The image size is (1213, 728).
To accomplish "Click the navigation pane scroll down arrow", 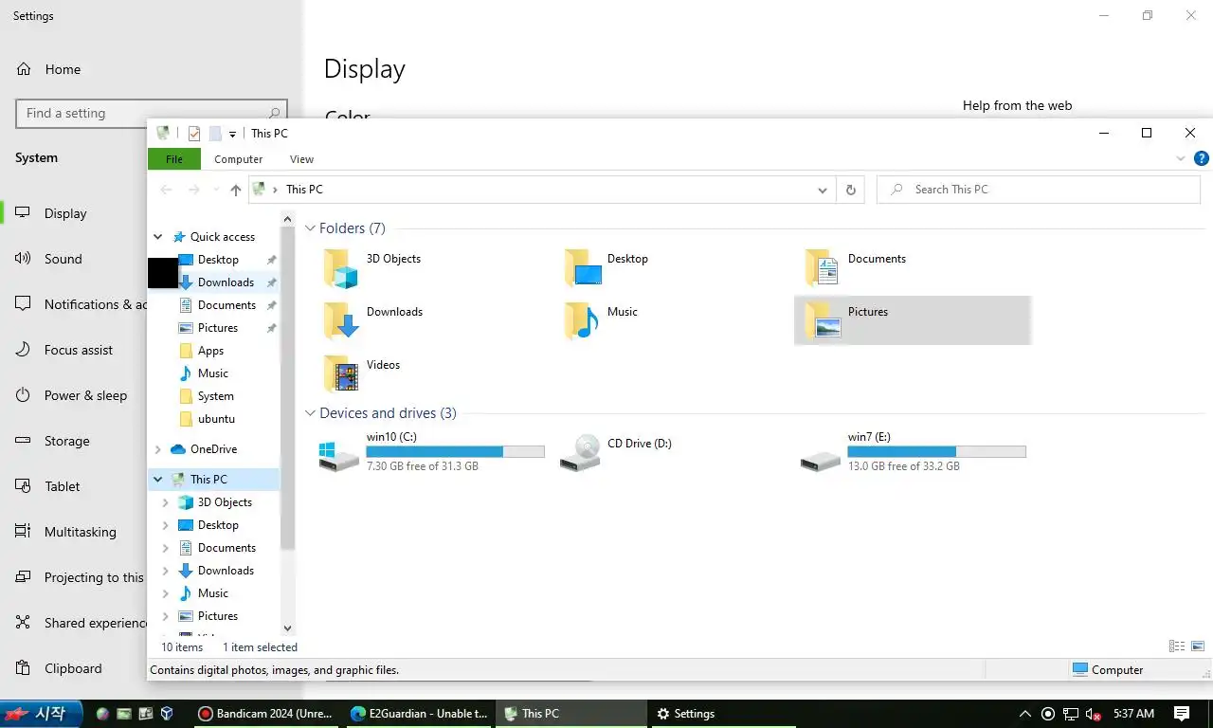I will [x=288, y=628].
